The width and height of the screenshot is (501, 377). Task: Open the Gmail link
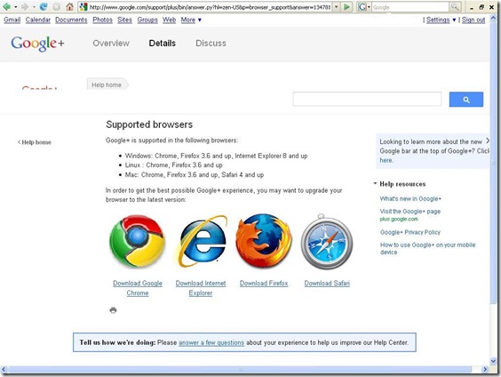12,20
